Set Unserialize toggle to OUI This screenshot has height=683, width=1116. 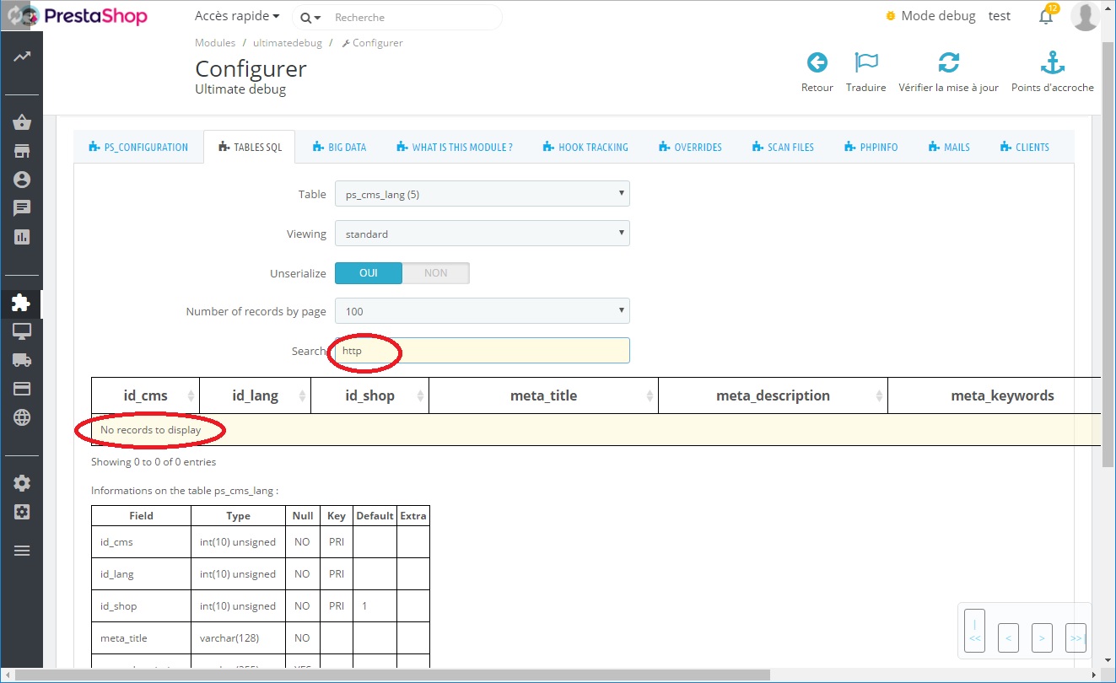[369, 273]
